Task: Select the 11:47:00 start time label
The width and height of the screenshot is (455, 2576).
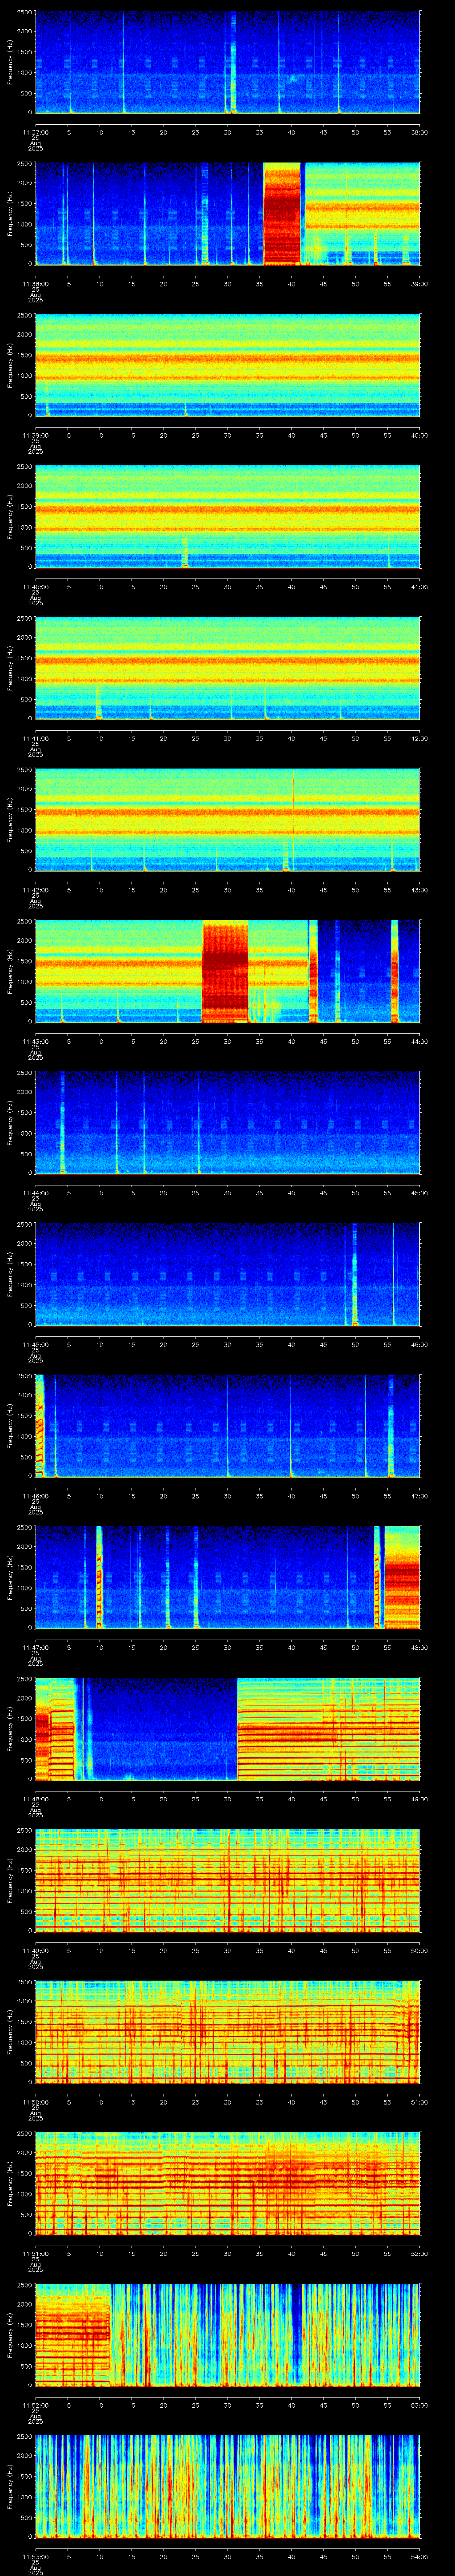Action: 35,1647
